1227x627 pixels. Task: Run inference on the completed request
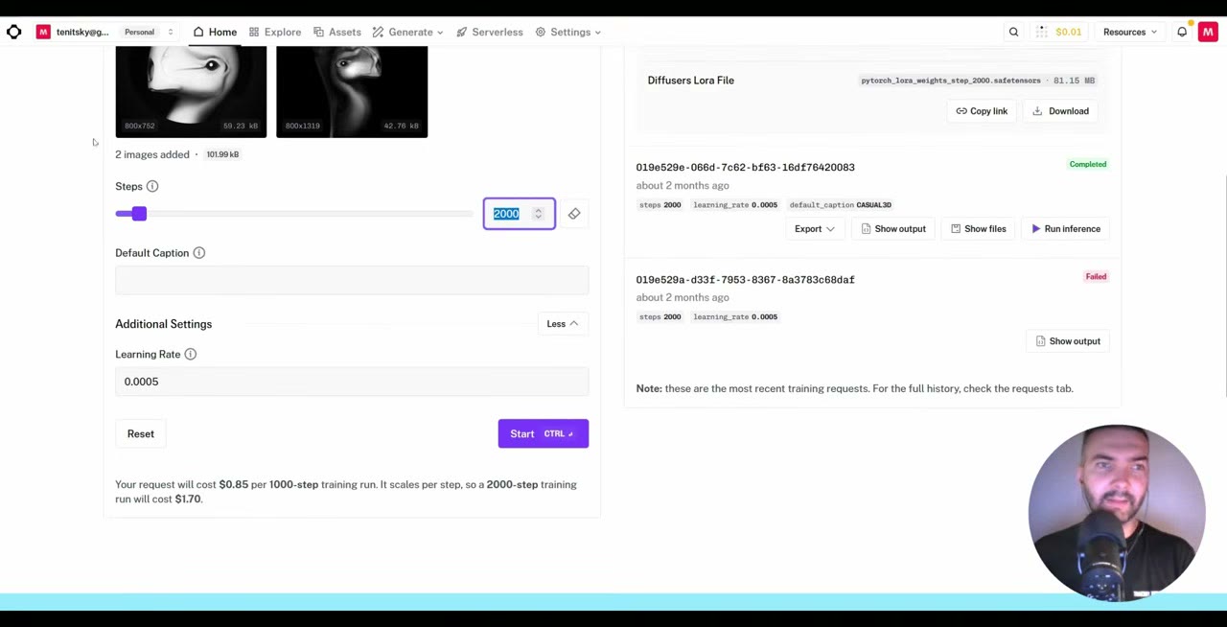click(x=1066, y=229)
